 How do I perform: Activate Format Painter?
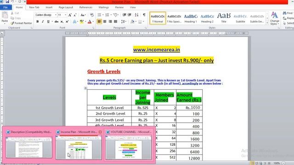pos(22,23)
